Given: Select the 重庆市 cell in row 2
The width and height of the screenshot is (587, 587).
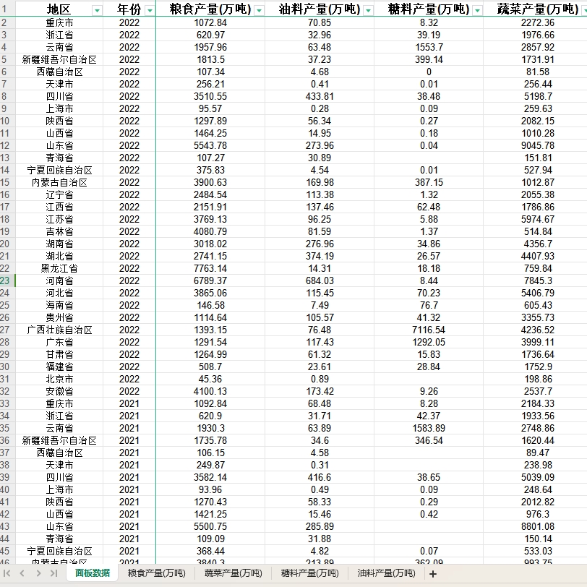Looking at the screenshot, I should (55, 22).
